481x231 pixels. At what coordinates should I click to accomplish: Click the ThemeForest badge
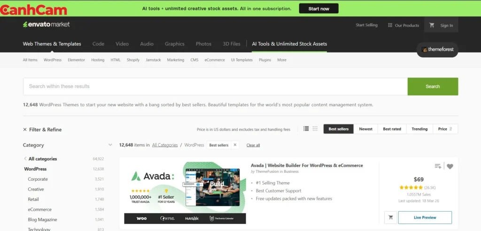437,49
